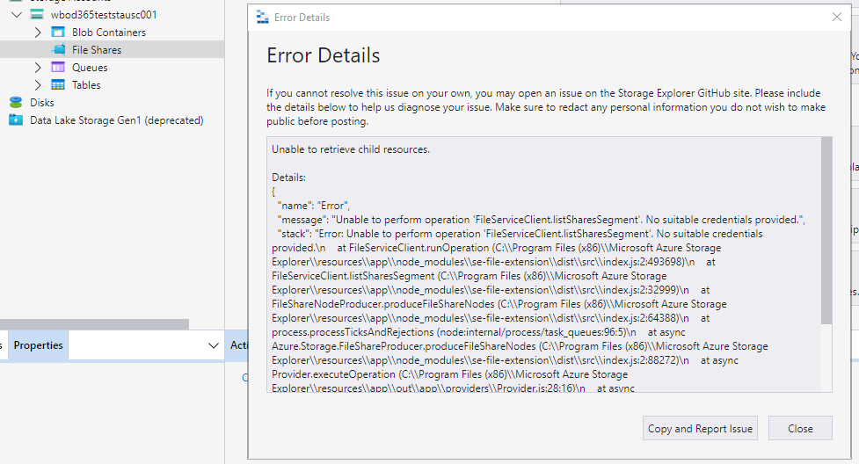The height and width of the screenshot is (464, 859).
Task: Click the 'Details:' line in error box
Action: (288, 178)
